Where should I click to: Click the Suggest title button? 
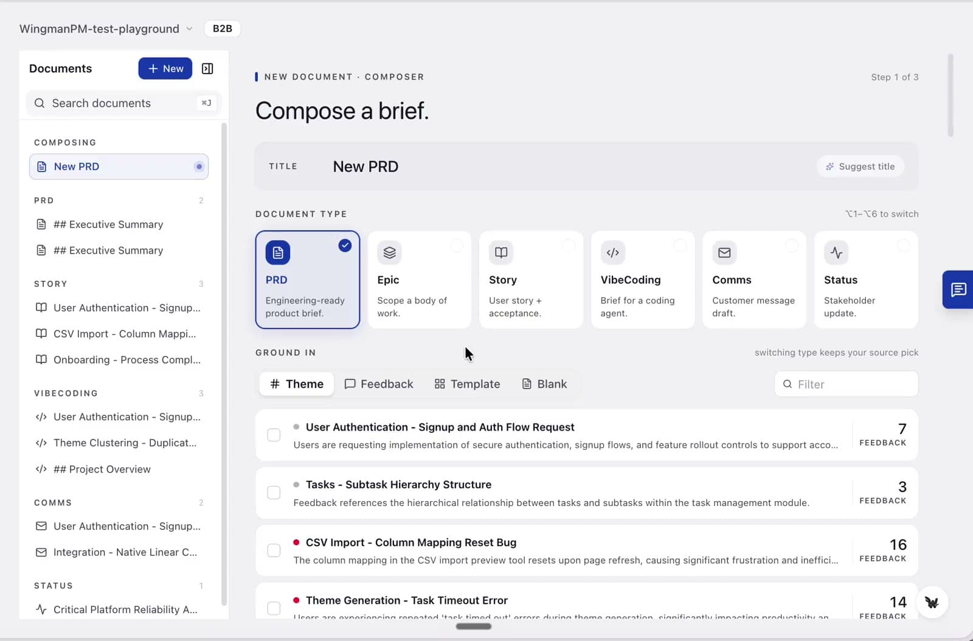[x=860, y=167]
